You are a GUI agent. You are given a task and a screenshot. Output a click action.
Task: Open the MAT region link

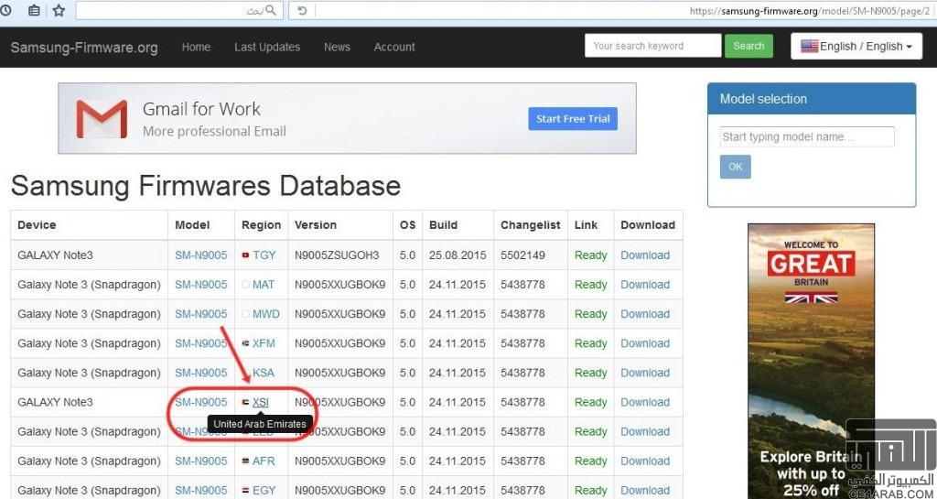264,285
